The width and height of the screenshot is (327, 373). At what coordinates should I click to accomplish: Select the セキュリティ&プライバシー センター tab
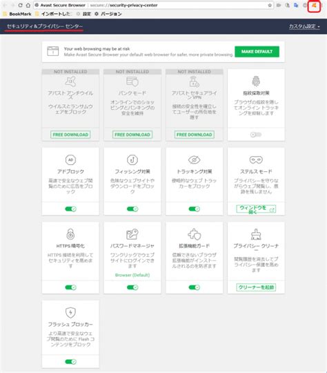pyautogui.click(x=45, y=26)
